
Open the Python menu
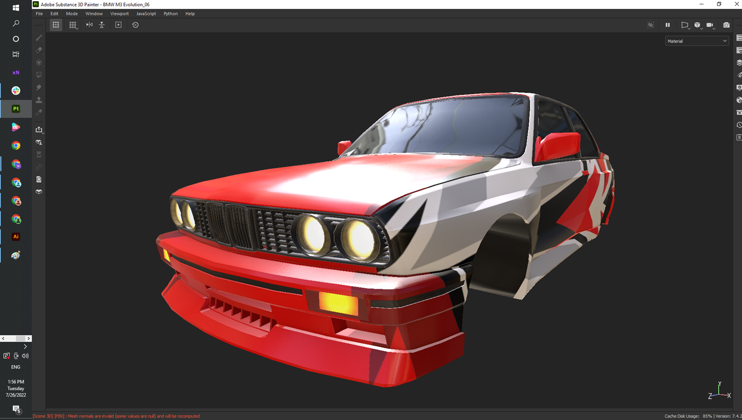[x=170, y=13]
